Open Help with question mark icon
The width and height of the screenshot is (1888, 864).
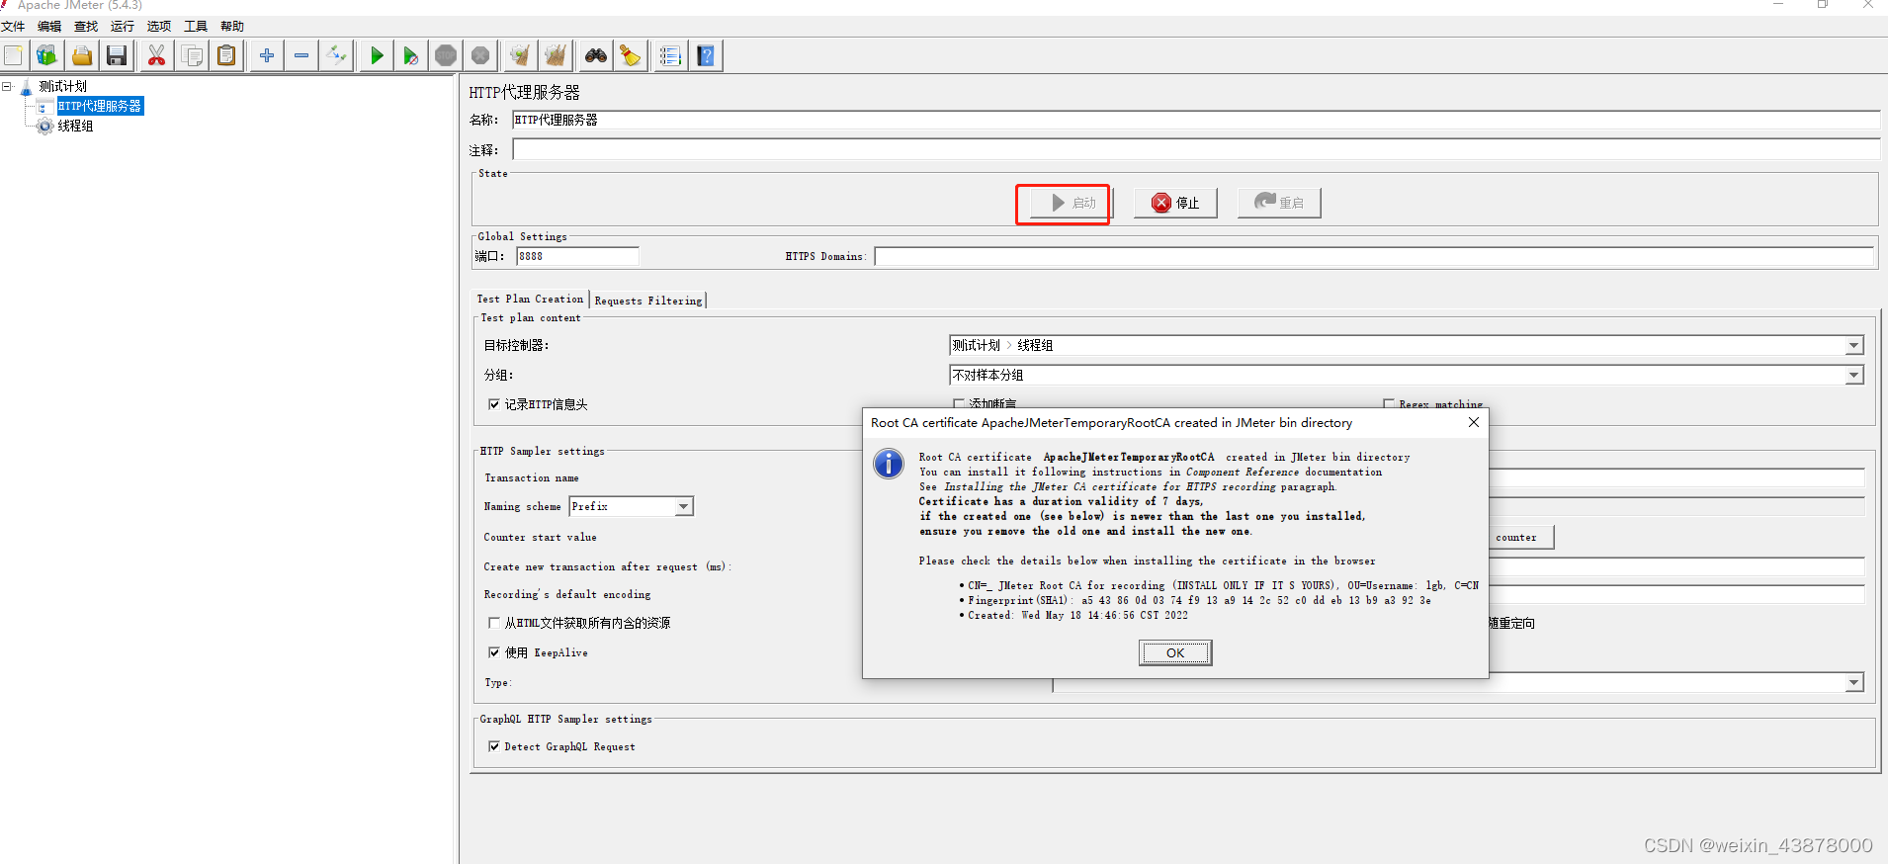coord(706,55)
